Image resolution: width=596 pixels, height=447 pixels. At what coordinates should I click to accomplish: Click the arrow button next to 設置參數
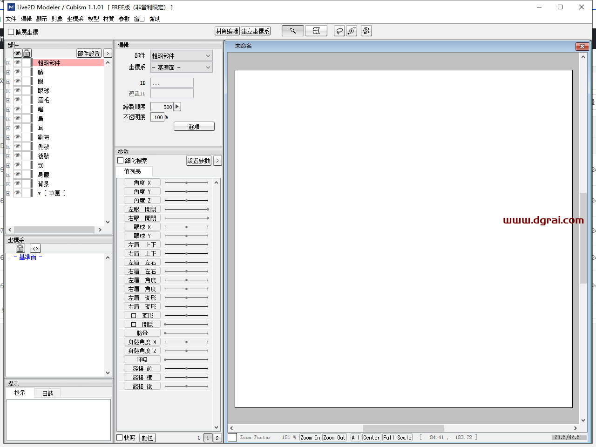pyautogui.click(x=217, y=161)
